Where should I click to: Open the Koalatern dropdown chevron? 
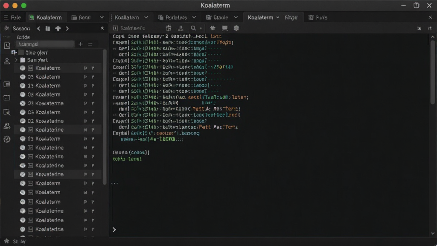pyautogui.click(x=146, y=17)
